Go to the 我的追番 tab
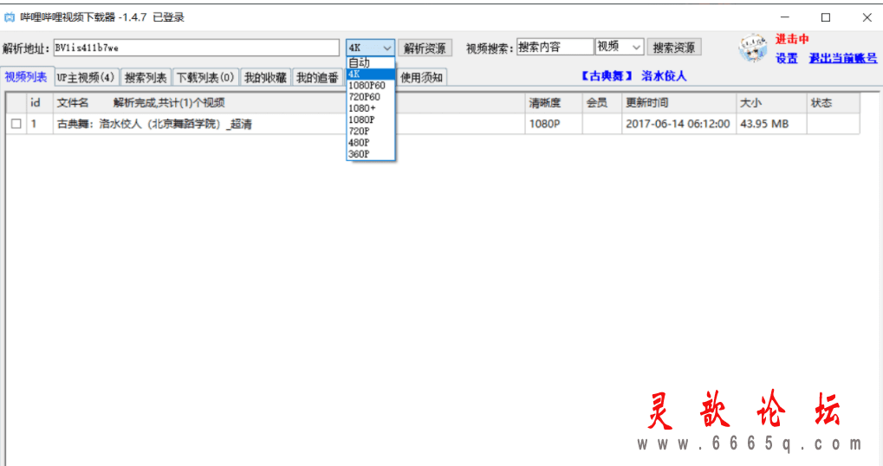Screen dimensions: 883x466 [x=318, y=78]
